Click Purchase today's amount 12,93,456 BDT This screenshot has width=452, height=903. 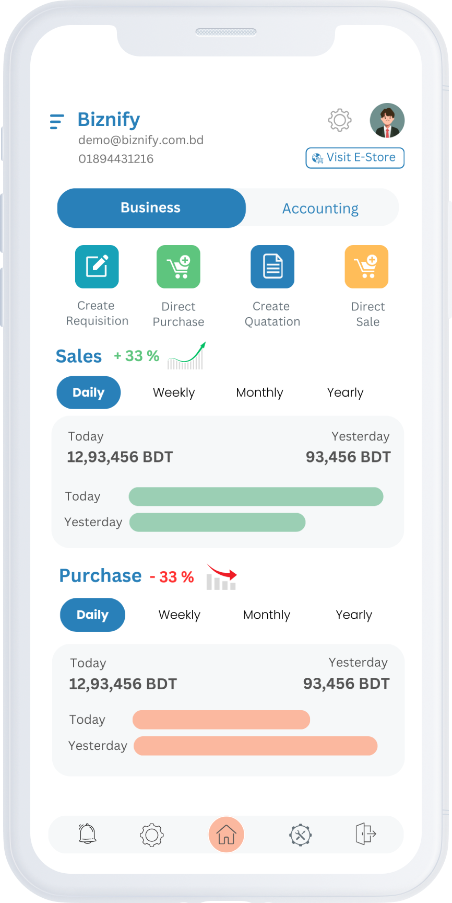point(123,684)
